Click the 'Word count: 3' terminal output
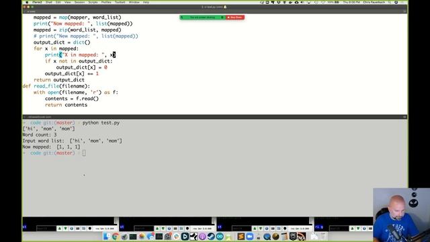The image size is (430, 242). click(40, 134)
